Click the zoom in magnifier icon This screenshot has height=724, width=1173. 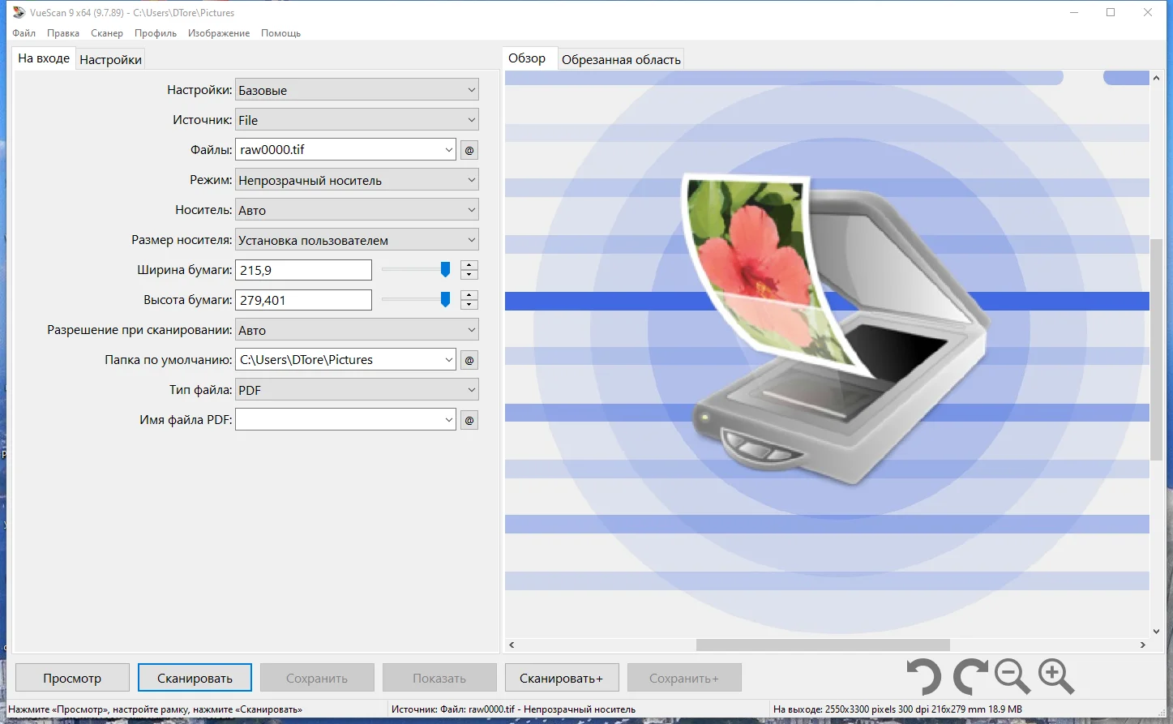point(1056,677)
